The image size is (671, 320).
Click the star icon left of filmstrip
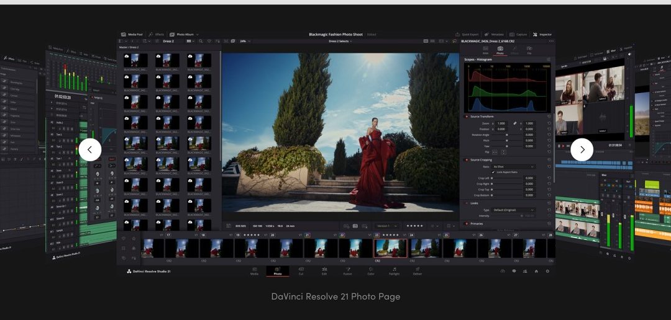pos(134,238)
